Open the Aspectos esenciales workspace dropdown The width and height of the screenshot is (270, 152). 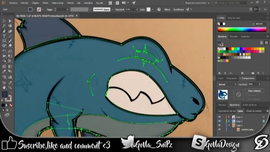click(x=197, y=3)
